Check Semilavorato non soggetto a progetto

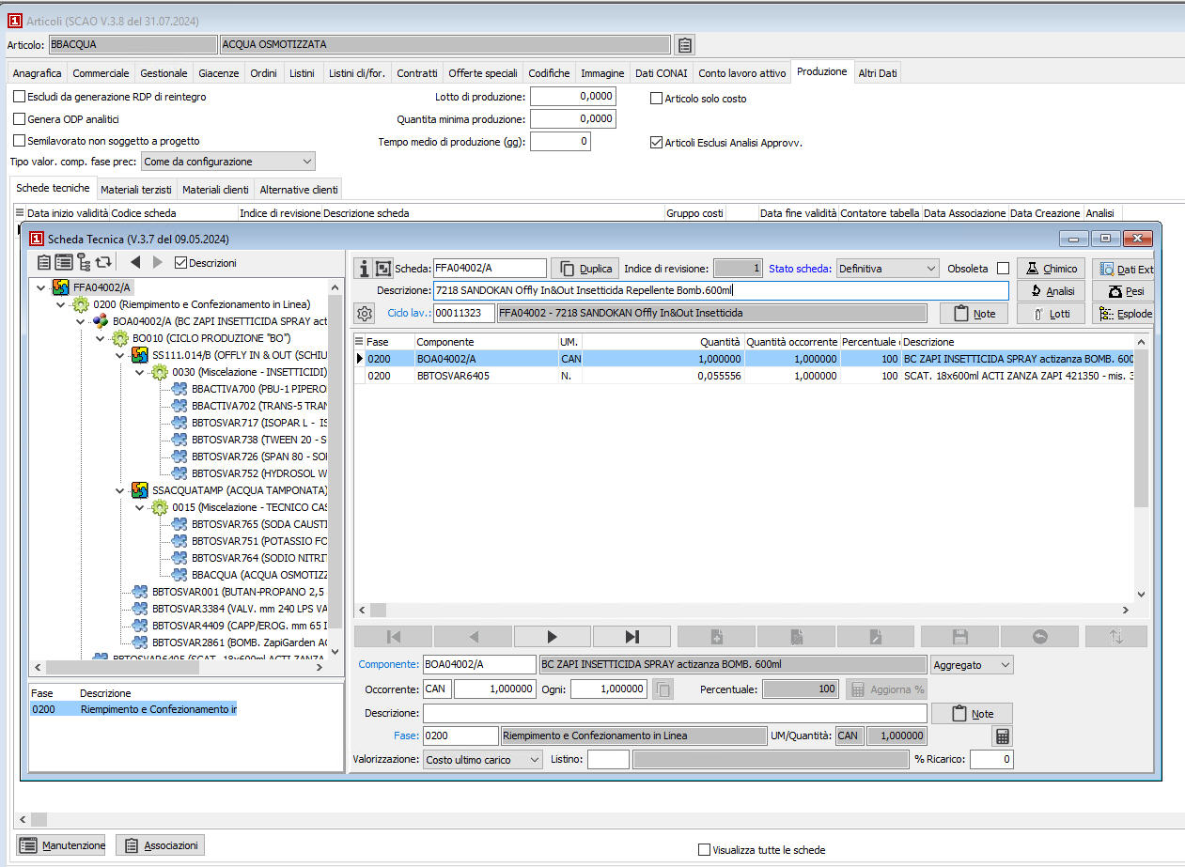tap(20, 141)
